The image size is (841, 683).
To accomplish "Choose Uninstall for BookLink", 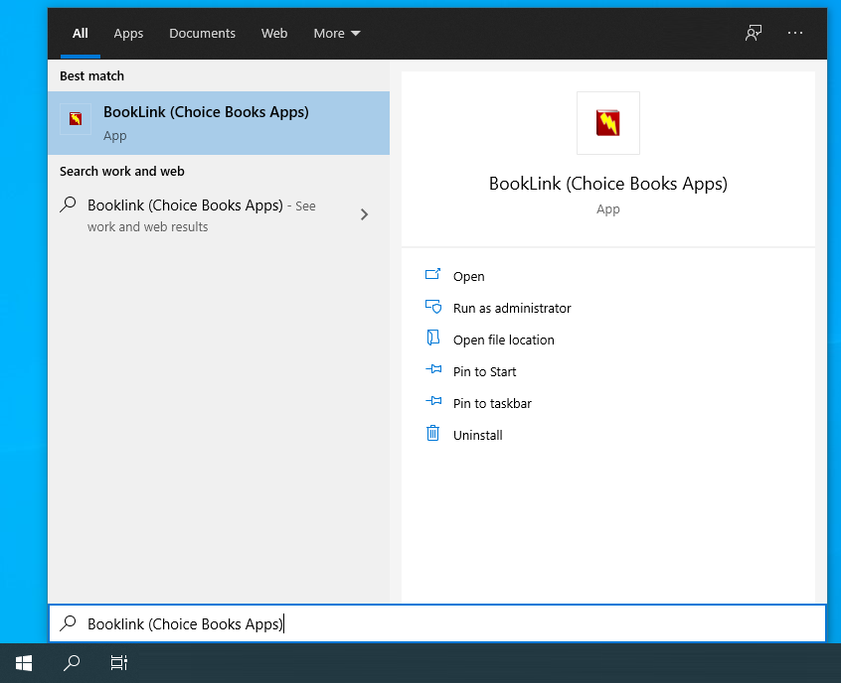I will pyautogui.click(x=477, y=435).
